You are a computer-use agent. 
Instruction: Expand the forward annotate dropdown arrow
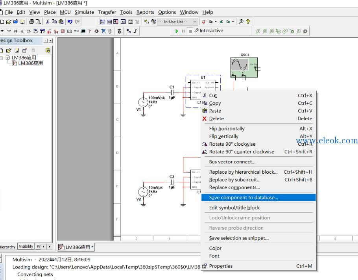click(233, 22)
